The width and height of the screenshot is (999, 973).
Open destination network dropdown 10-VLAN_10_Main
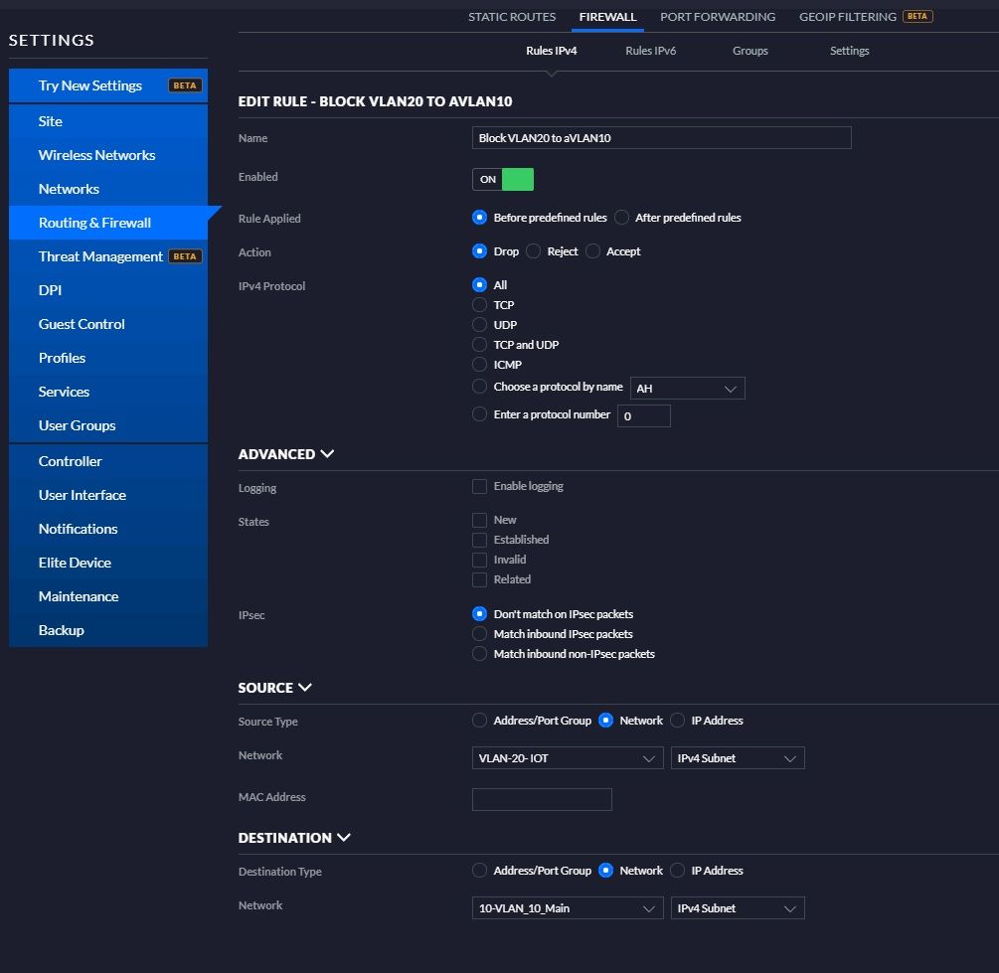click(568, 908)
